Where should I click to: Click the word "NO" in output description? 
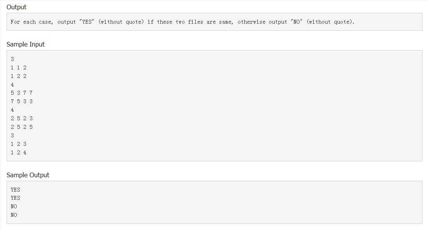click(x=296, y=22)
